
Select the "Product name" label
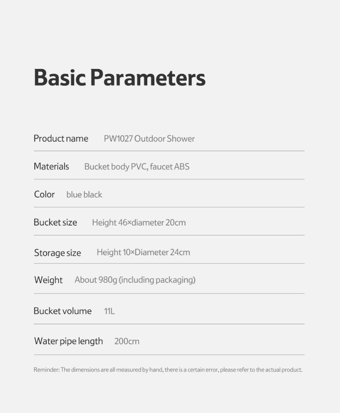point(61,138)
